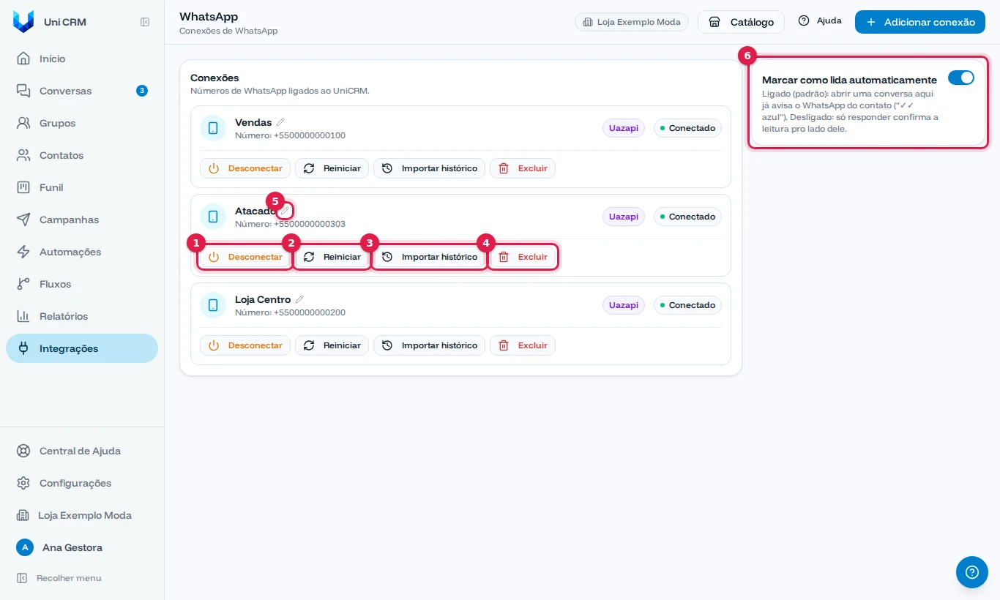This screenshot has height=600, width=1000.
Task: Go to Conversas in the sidebar
Action: (82, 91)
